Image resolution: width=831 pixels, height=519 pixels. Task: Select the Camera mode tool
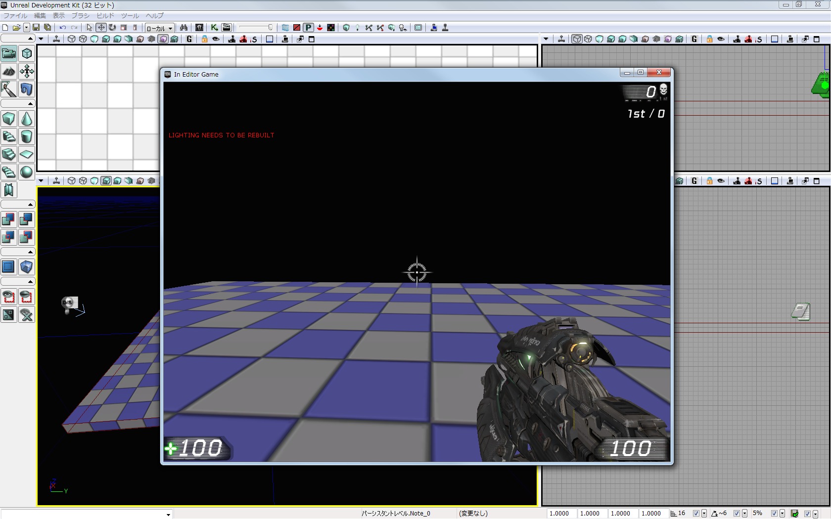click(9, 53)
